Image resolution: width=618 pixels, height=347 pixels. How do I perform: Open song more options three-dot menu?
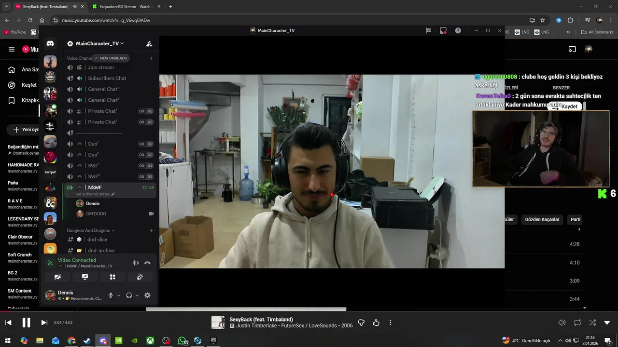[391, 322]
